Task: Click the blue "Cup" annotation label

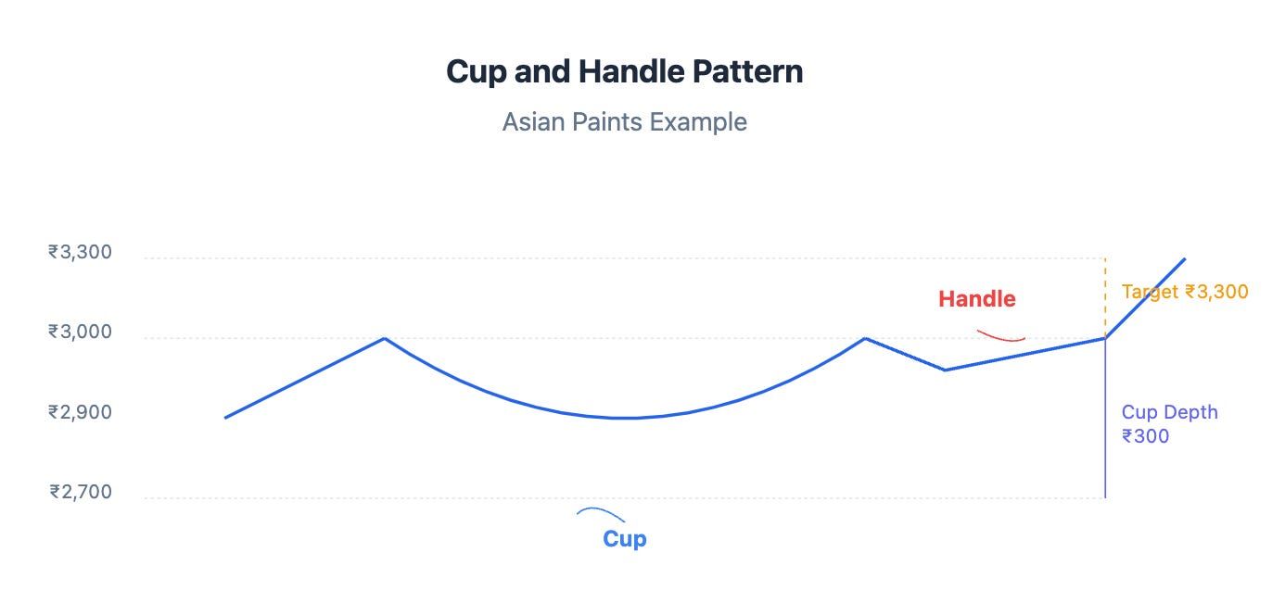Action: tap(624, 539)
